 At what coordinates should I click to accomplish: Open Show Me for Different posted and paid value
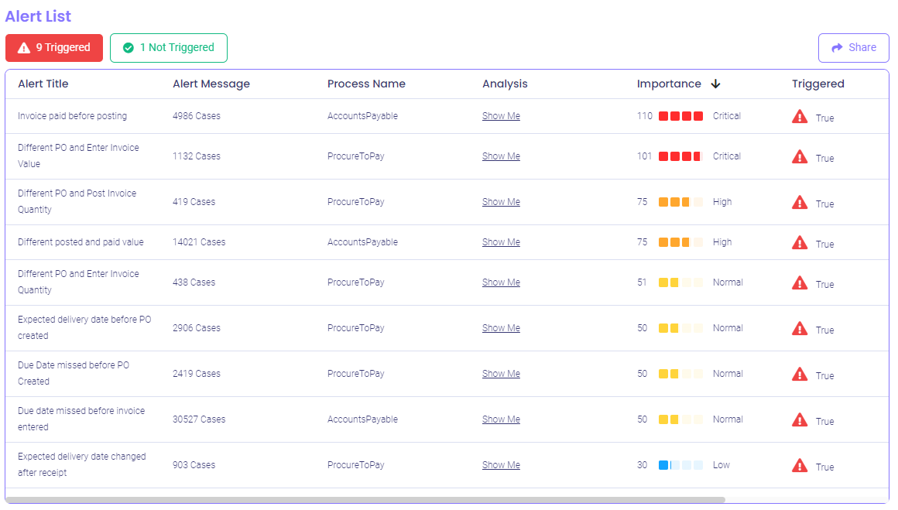(x=501, y=242)
